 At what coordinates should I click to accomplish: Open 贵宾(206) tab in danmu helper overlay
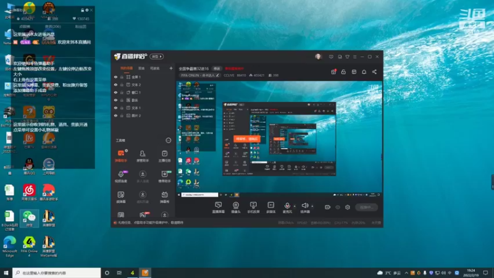[x=53, y=27]
